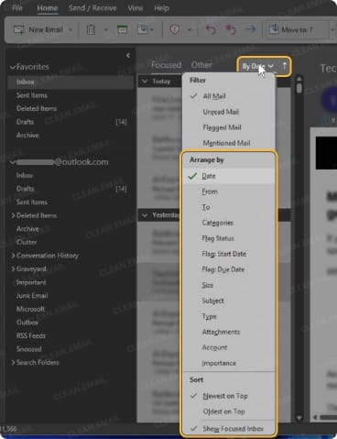The width and height of the screenshot is (337, 439).
Task: Filter by Flagged Mail
Action: (228, 127)
